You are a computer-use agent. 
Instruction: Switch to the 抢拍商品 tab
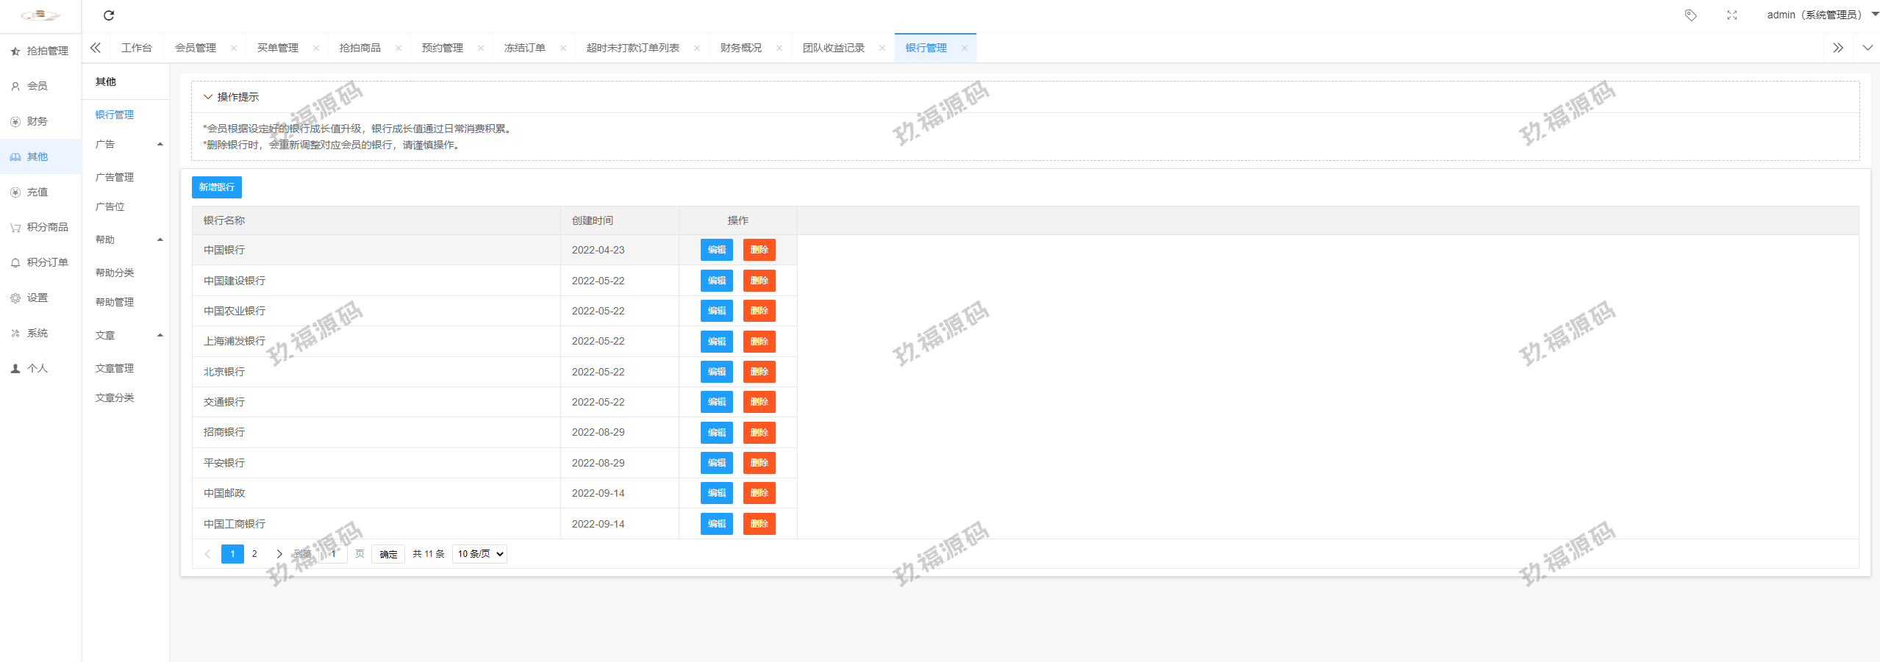point(360,48)
